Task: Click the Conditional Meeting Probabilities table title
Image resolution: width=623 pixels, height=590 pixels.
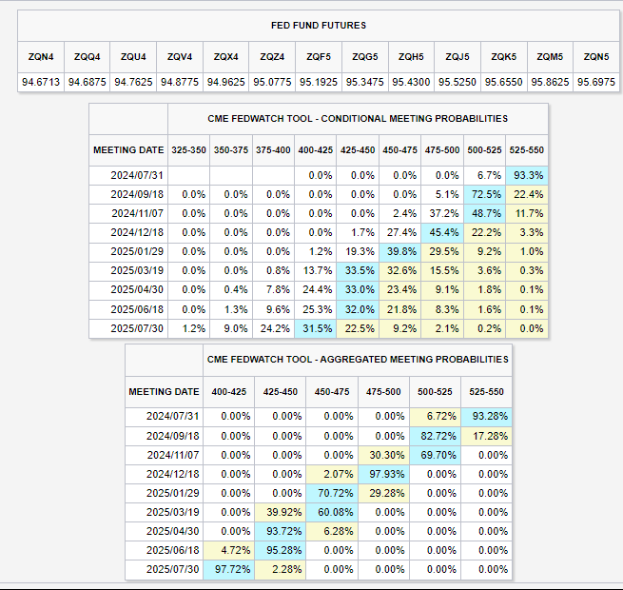Action: (x=358, y=119)
